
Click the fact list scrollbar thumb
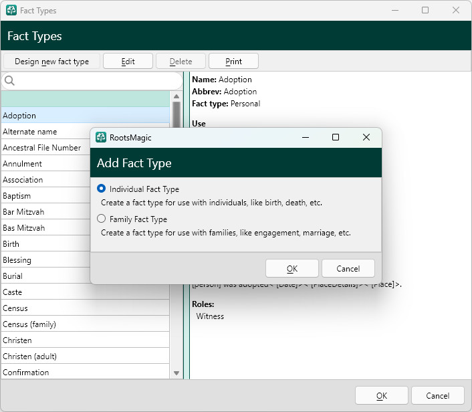click(x=176, y=115)
